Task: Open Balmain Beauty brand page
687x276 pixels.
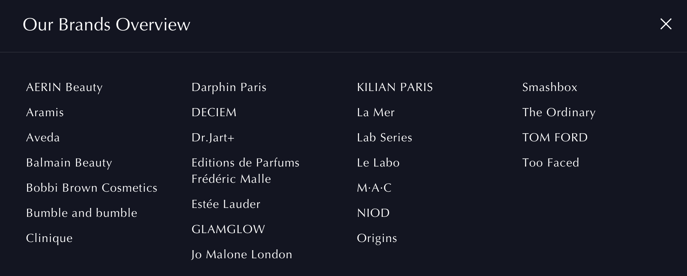Action: [69, 163]
